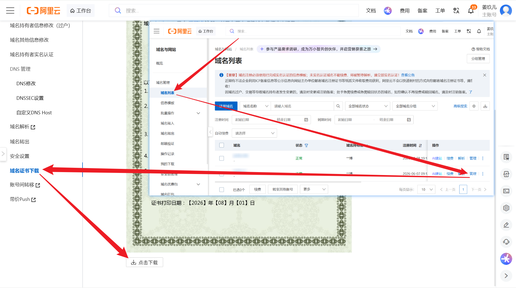In the embedded screenshot, open the 全部域名分组 dropdown
516x288 pixels.
click(x=415, y=106)
